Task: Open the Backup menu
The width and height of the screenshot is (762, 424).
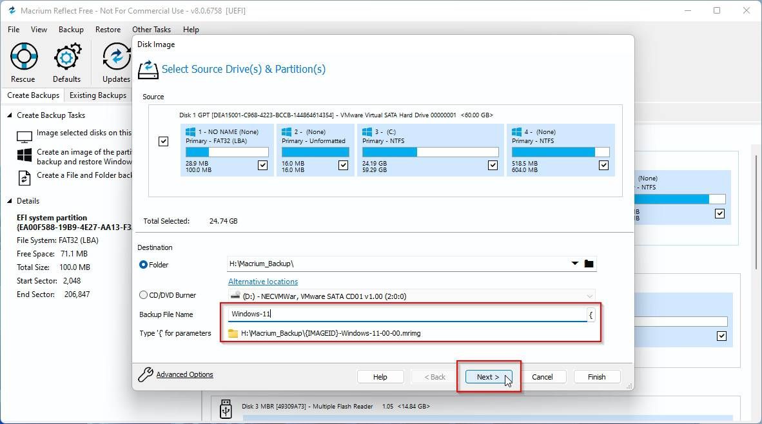Action: (71, 30)
